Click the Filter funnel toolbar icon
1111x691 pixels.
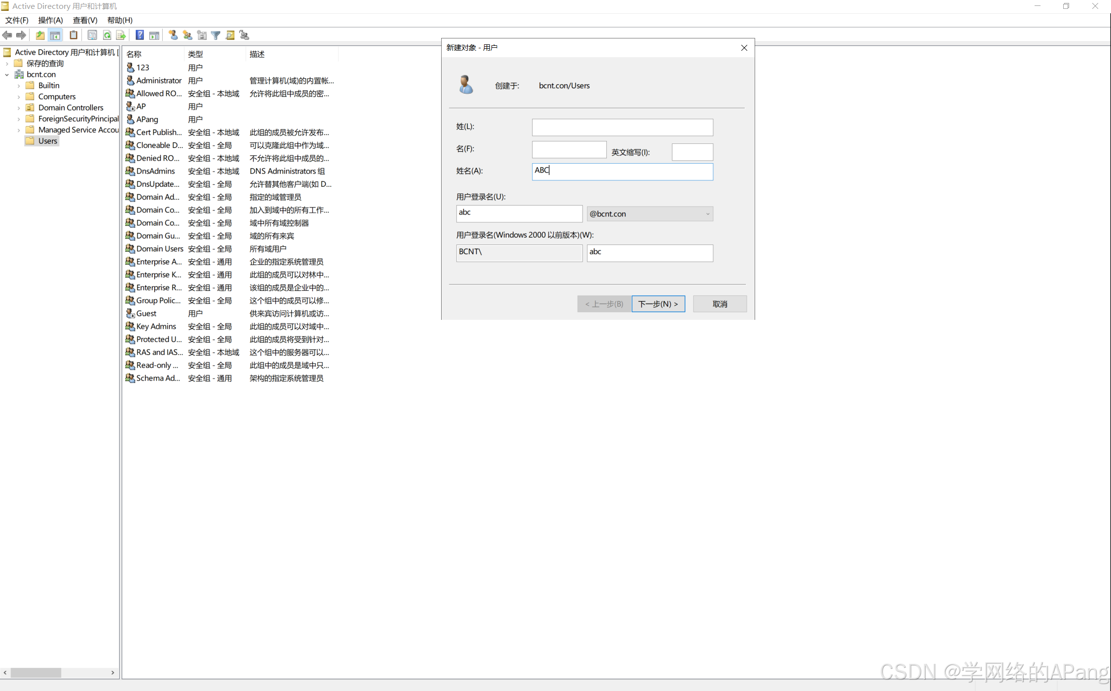216,35
